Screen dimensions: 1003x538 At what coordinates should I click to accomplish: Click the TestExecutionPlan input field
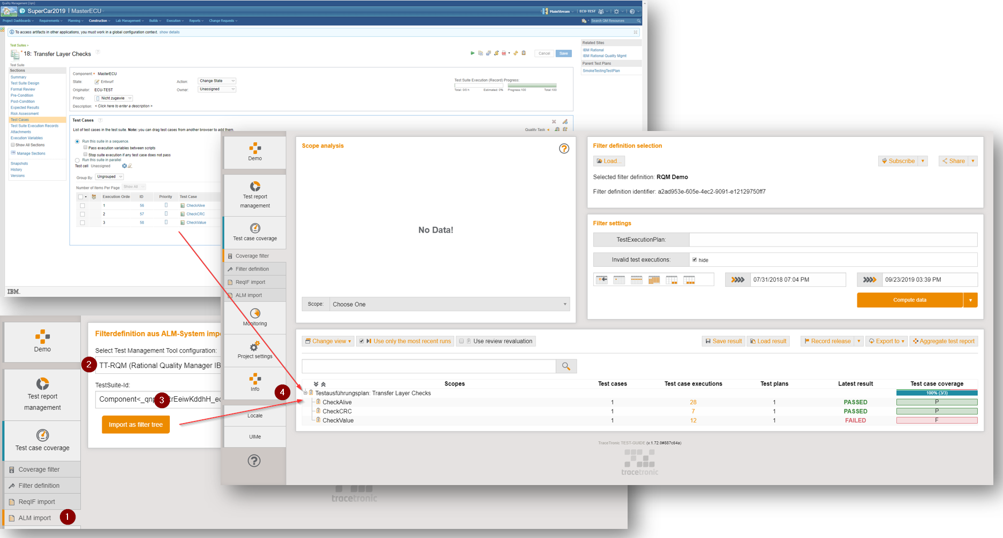[x=833, y=240]
